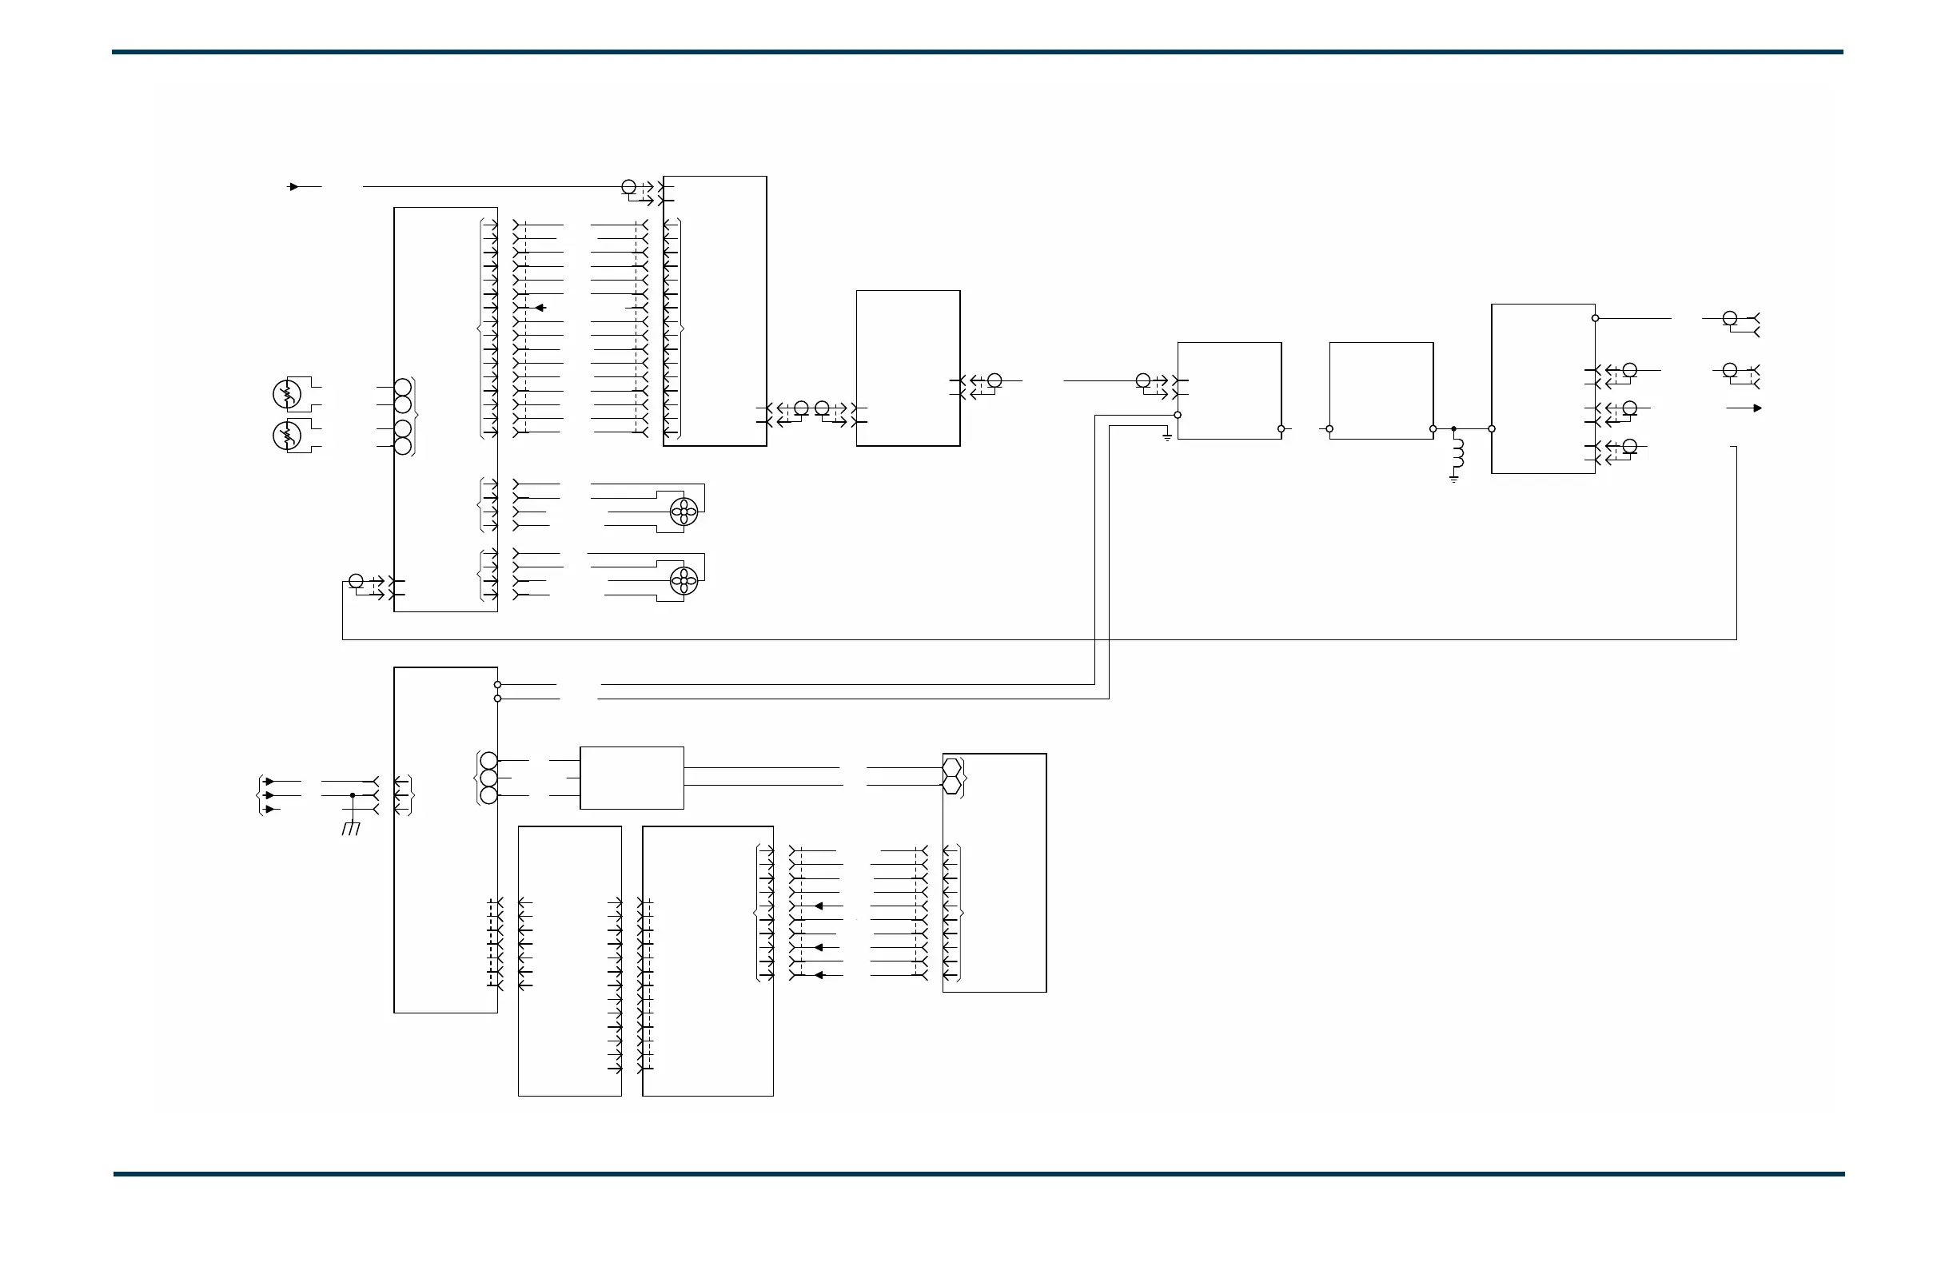Select the hexagonal connector pair
Image resolution: width=1957 pixels, height=1266 pixels.
pos(951,777)
